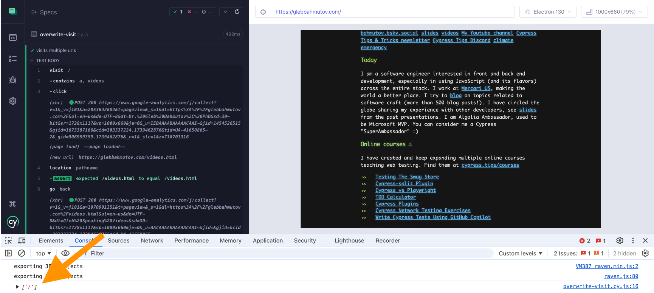Viewport: 654px width, 293px height.
Task: Clear the console with the ban icon
Action: point(22,253)
